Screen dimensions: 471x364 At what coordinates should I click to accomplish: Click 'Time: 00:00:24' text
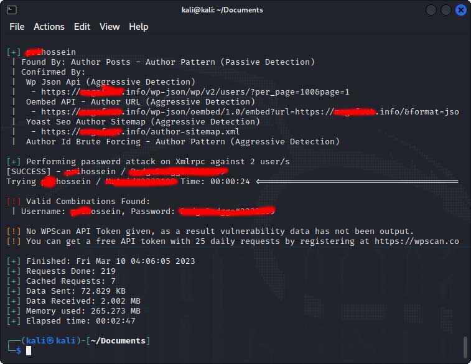click(x=215, y=182)
